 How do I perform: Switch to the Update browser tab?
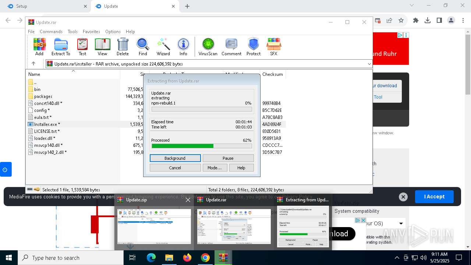click(134, 6)
